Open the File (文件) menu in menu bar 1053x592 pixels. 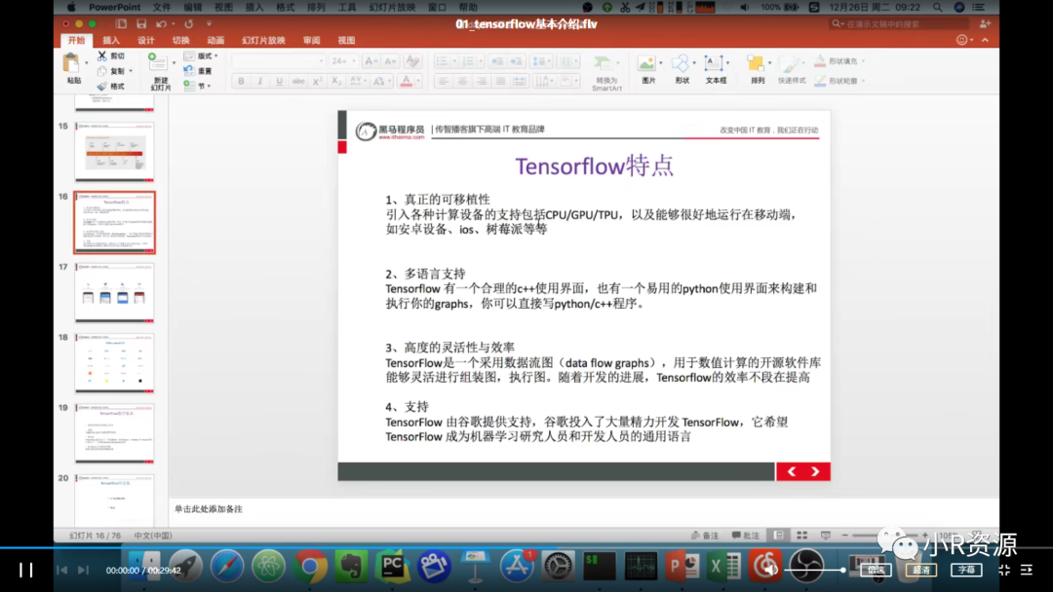tap(162, 8)
